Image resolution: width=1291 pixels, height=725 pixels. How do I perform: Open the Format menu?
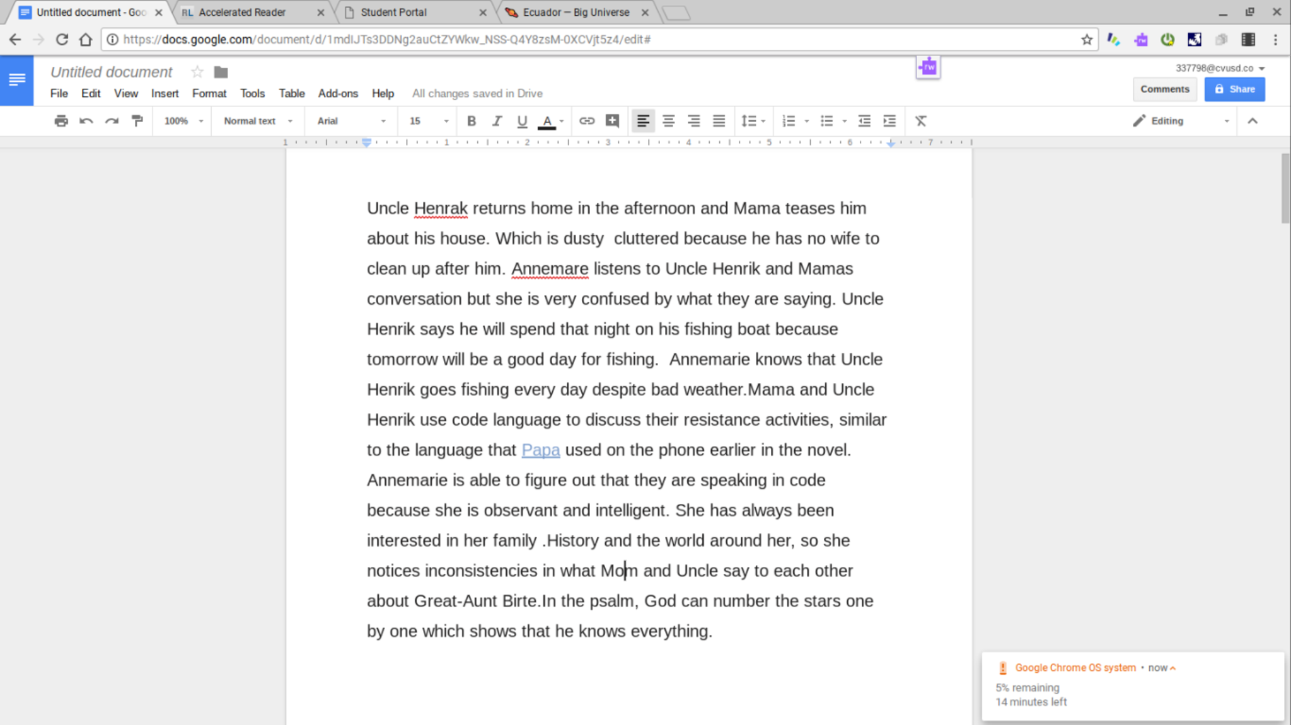coord(209,93)
